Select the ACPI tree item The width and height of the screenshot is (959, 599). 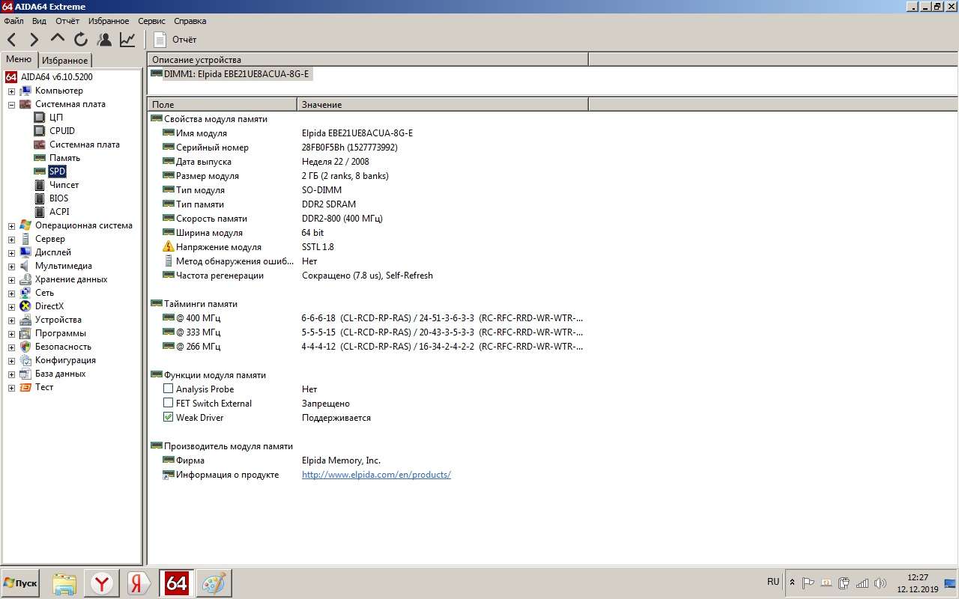click(x=59, y=212)
